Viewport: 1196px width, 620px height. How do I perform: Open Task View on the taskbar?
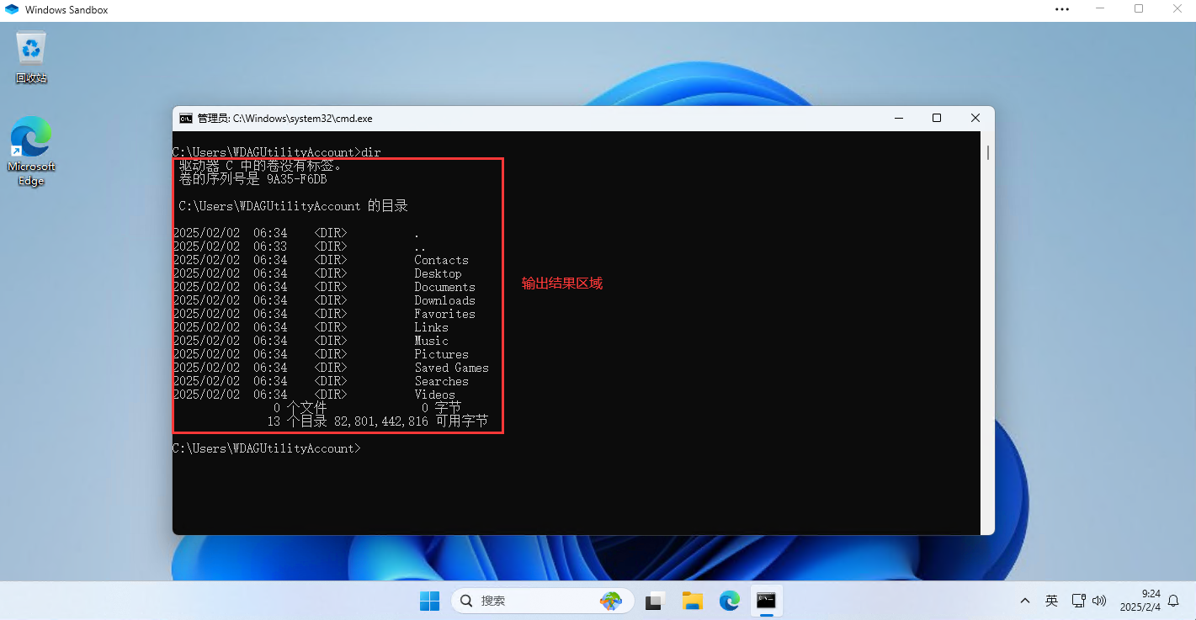[x=655, y=601]
